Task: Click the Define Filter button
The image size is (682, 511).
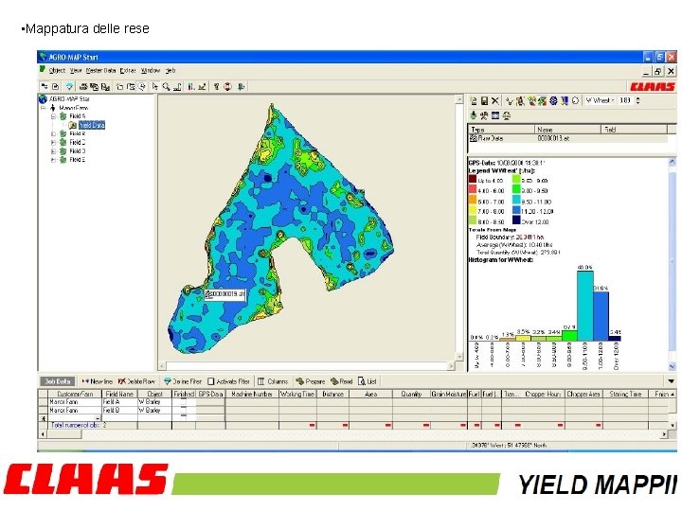Action: coord(183,381)
